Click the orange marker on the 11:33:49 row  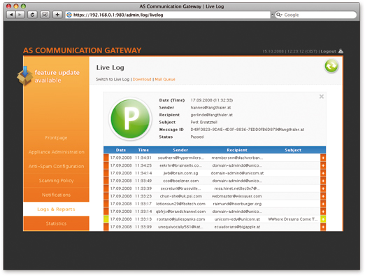tap(106, 181)
